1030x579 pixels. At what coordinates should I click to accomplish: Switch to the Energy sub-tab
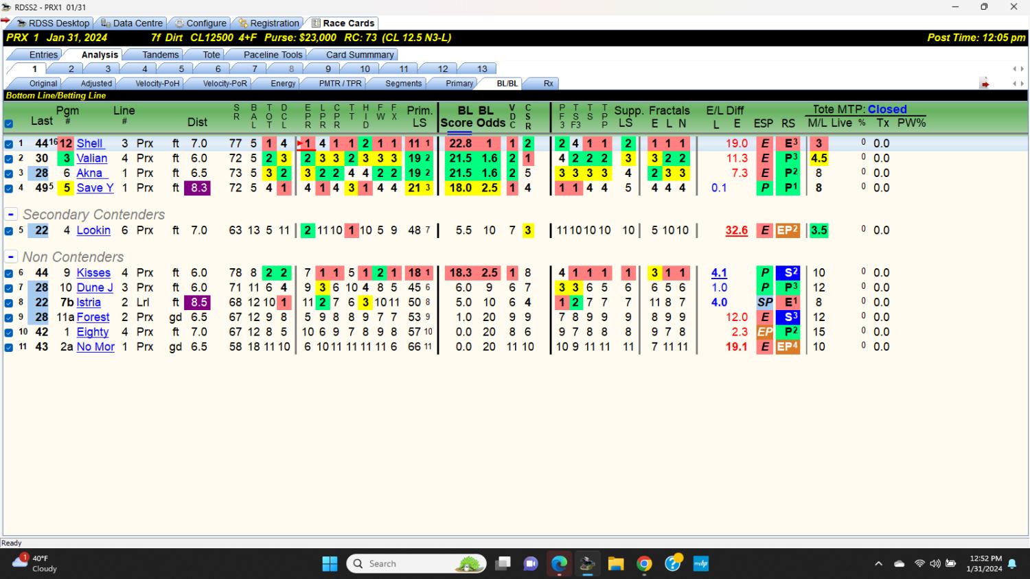pyautogui.click(x=283, y=84)
